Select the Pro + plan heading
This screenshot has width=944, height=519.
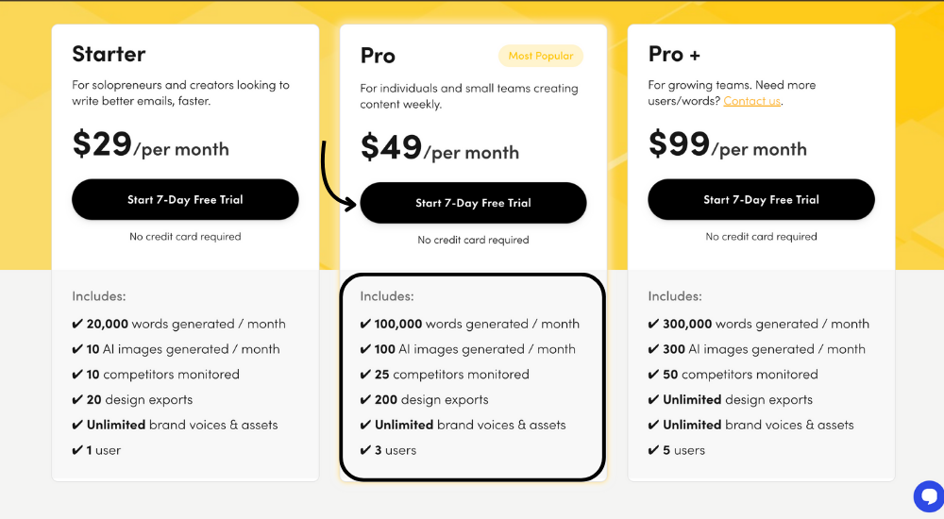[x=674, y=54]
